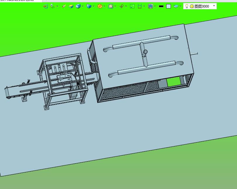Image resolution: width=237 pixels, height=189 pixels.
Task: Click the orange polygon mesh icon
Action: click(x=100, y=6)
